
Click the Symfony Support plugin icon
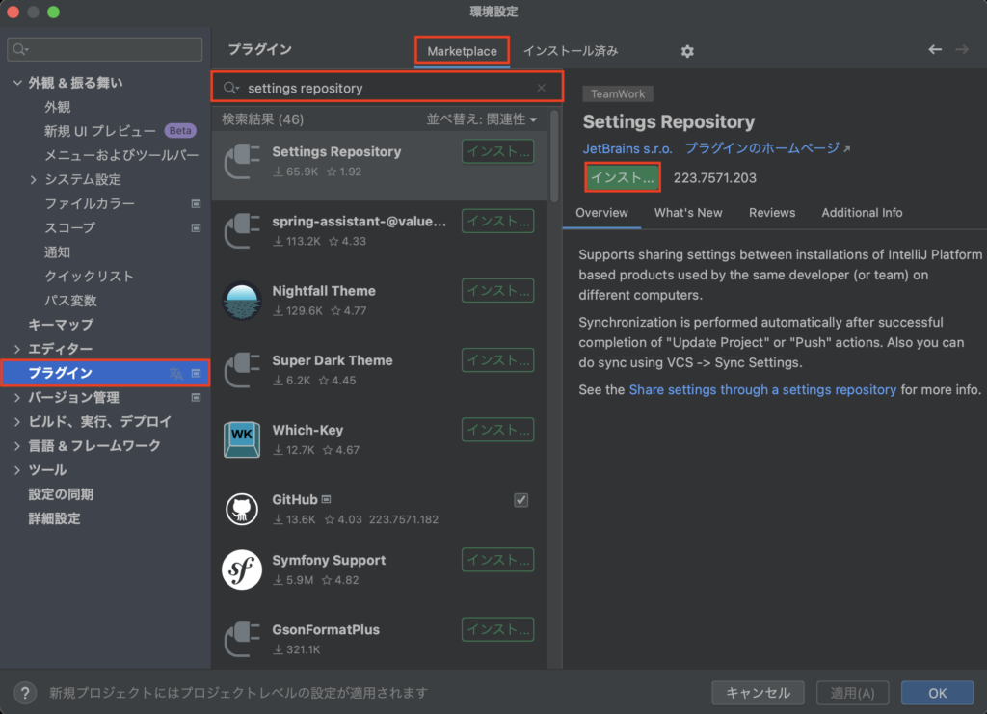242,569
